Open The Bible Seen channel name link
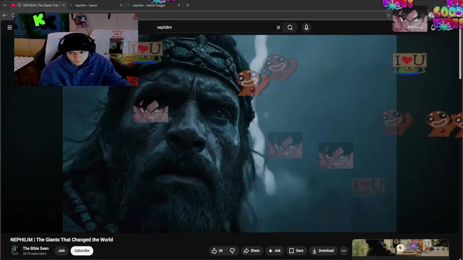 35,248
